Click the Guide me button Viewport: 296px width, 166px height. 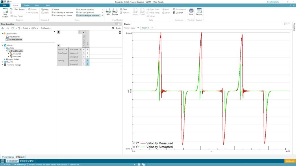click(x=290, y=161)
